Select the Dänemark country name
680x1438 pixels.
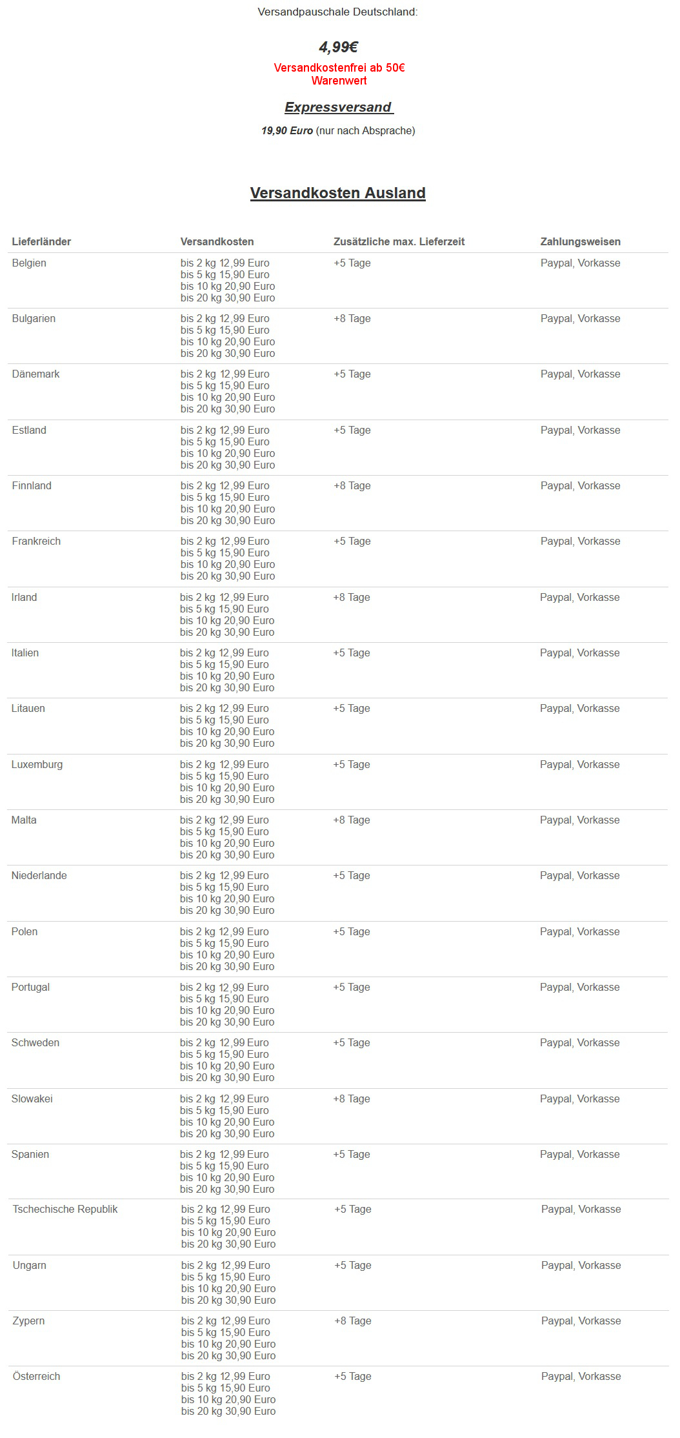click(35, 374)
